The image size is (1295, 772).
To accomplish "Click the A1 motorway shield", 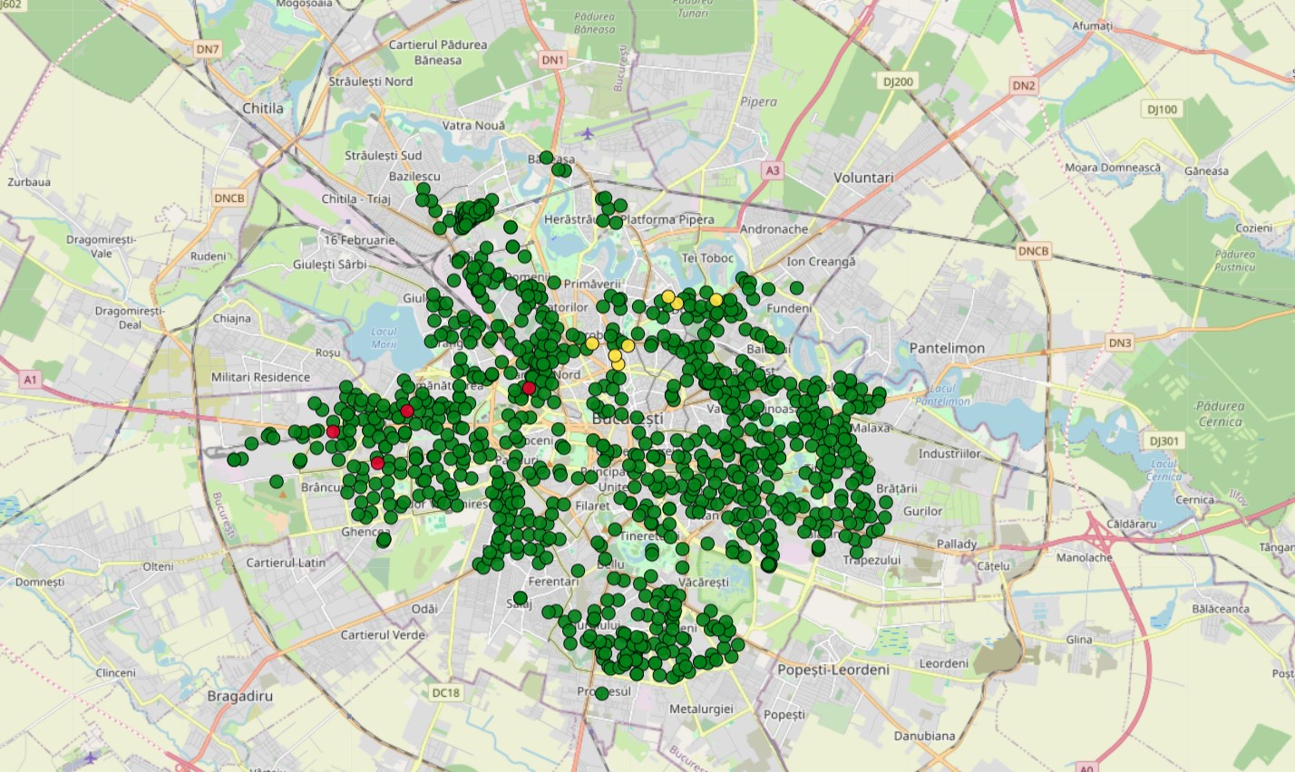I will tap(32, 380).
